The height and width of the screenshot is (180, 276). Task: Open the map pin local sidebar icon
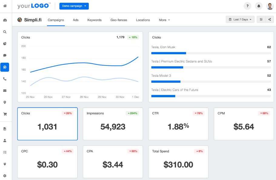pos(5,102)
